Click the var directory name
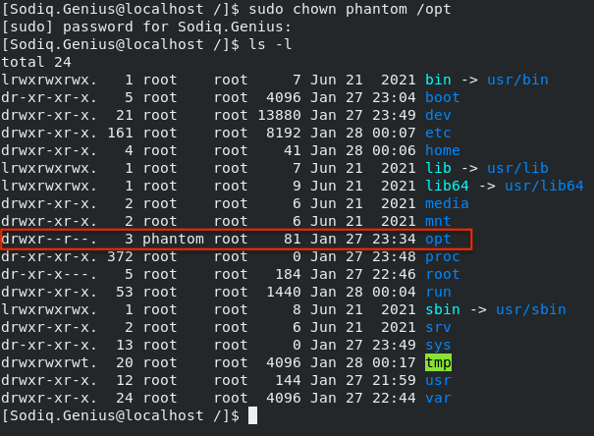594x436 pixels. (437, 398)
